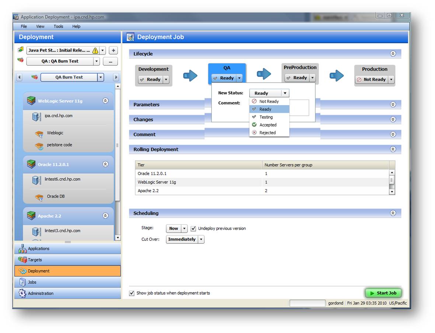Click the plus button beside the release selector
Image resolution: width=435 pixels, height=333 pixels.
pyautogui.click(x=113, y=51)
